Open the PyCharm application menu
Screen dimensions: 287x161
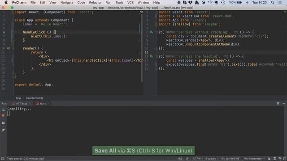click(x=19, y=3)
